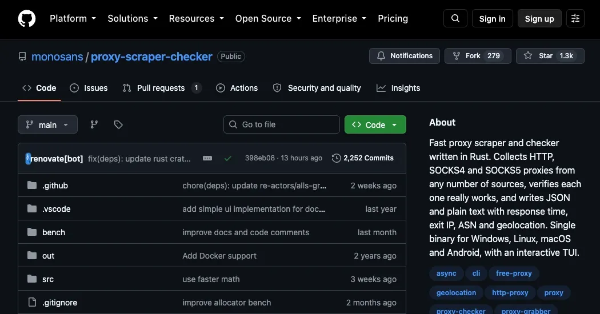Expand the Open Source menu

coord(268,18)
